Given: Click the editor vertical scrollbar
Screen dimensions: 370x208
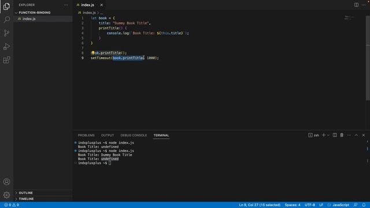Looking at the screenshot, I should coord(368,58).
